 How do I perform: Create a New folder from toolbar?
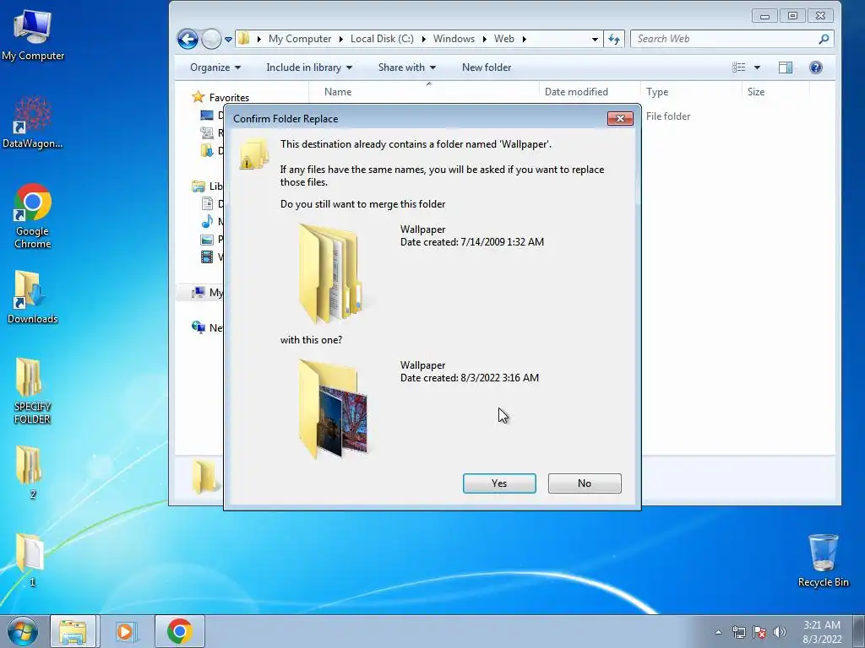pyautogui.click(x=486, y=67)
